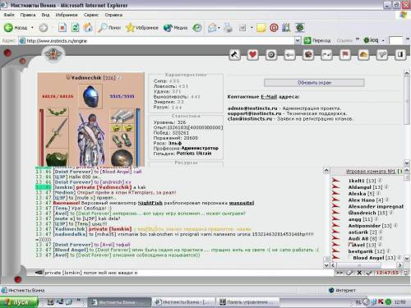411x308 pixels.
Task: Open the Правка menu
Action: coord(28,15)
